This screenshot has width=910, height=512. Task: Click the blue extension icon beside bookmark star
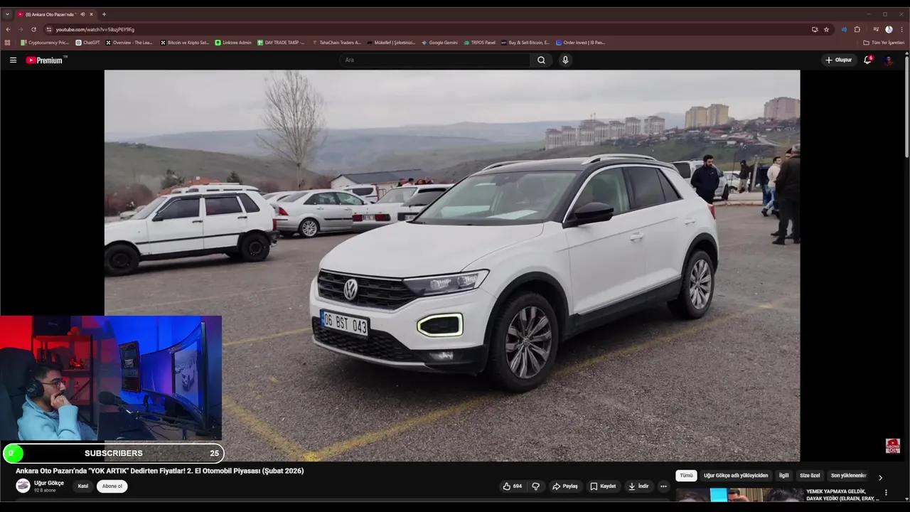[x=844, y=29]
